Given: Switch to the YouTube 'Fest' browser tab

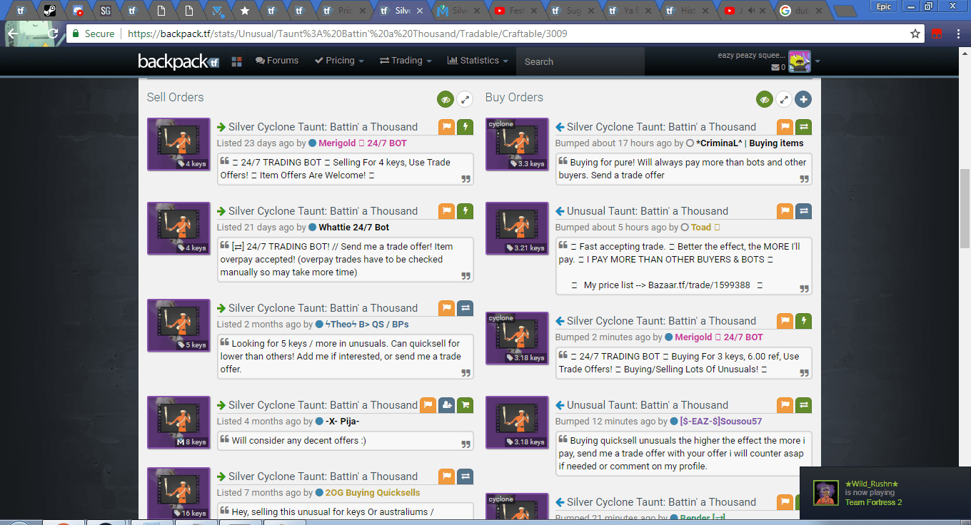Looking at the screenshot, I should [515, 11].
